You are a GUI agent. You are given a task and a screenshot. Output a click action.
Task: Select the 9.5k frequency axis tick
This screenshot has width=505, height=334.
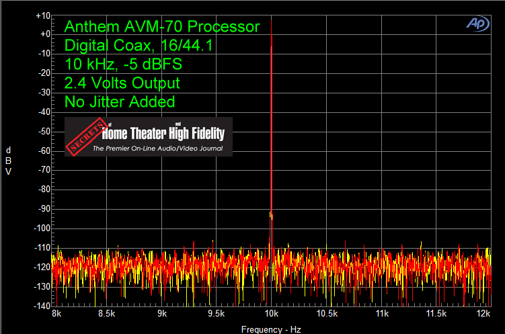coord(217,314)
